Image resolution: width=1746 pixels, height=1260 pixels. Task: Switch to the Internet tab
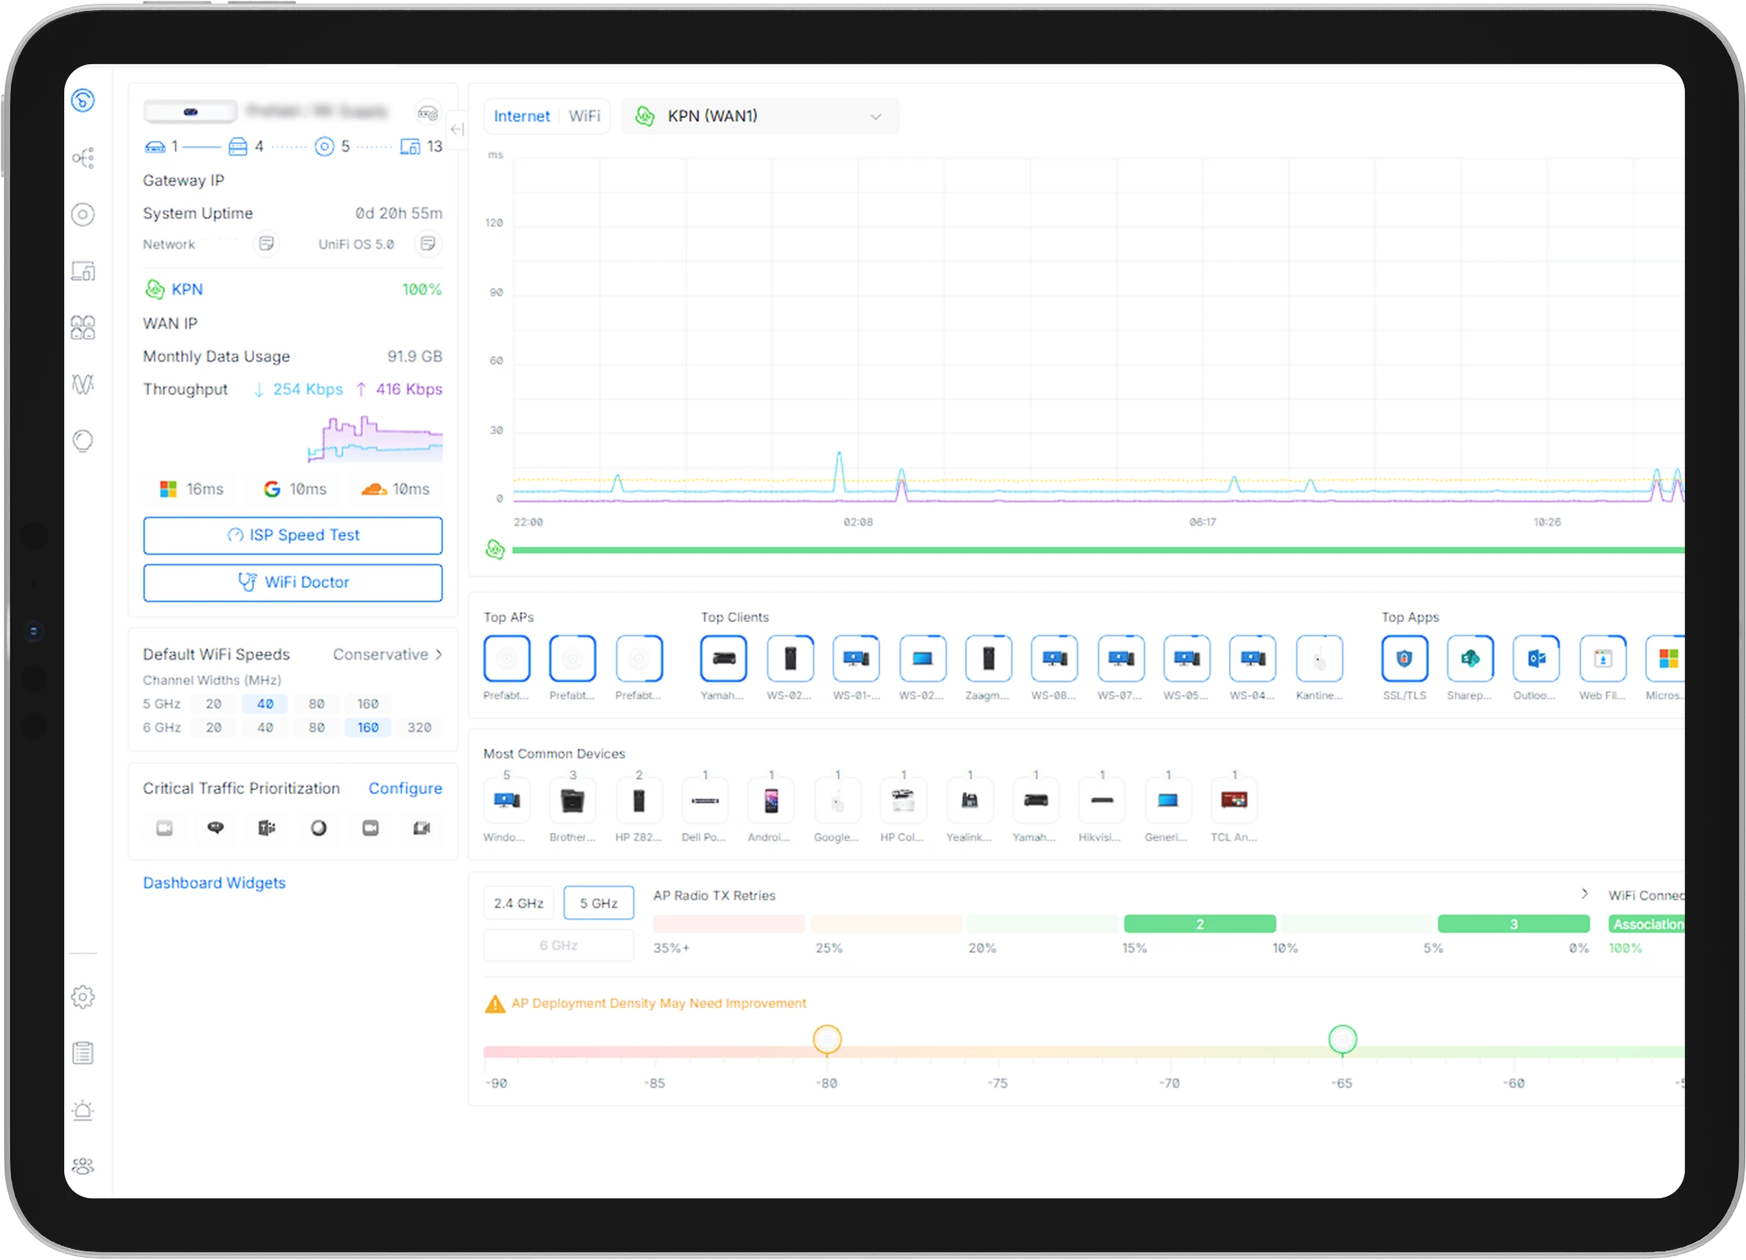click(521, 116)
